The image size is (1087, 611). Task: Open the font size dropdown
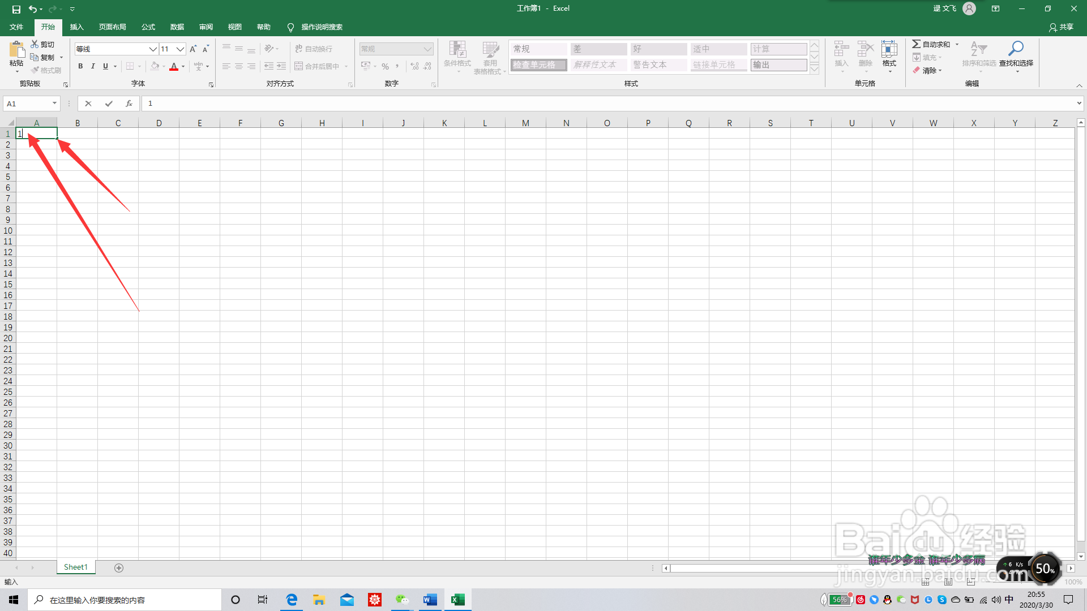[180, 49]
